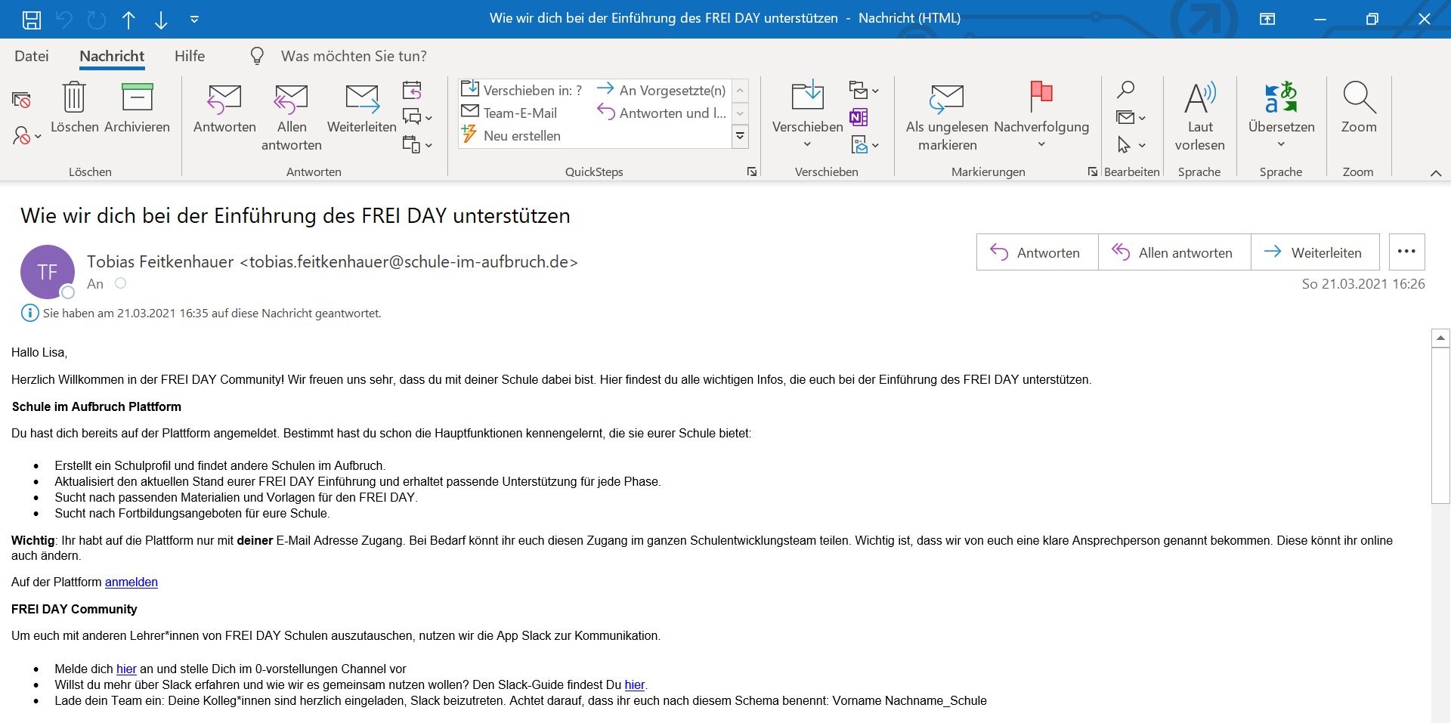Click the 'Was möchten Sie tun?' search field
This screenshot has height=723, width=1451.
(x=354, y=56)
